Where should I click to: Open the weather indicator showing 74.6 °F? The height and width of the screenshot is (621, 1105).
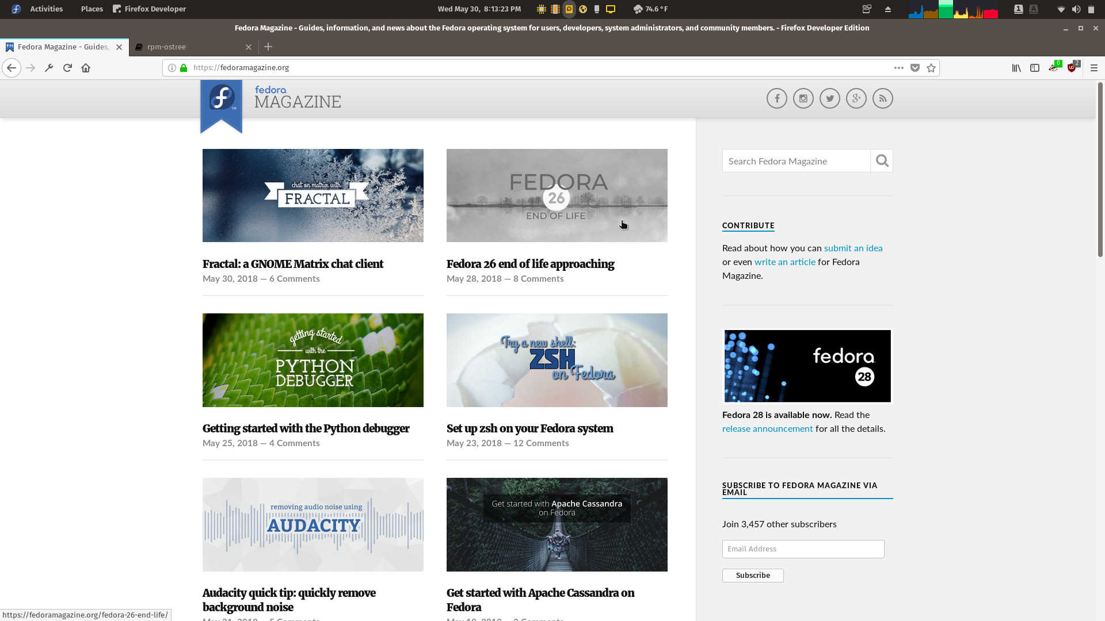coord(650,9)
